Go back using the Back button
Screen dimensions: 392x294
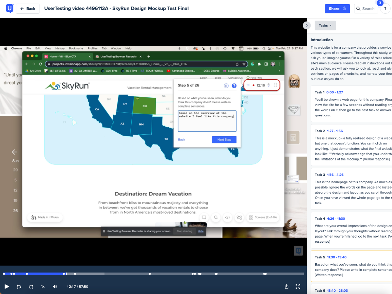pyautogui.click(x=27, y=9)
